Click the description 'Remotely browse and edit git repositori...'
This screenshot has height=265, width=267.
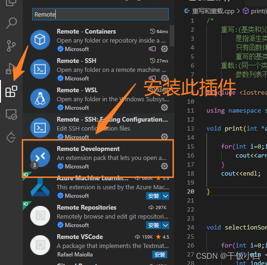112,217
